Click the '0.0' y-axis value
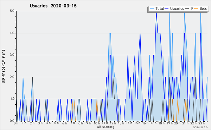 coord(12,121)
